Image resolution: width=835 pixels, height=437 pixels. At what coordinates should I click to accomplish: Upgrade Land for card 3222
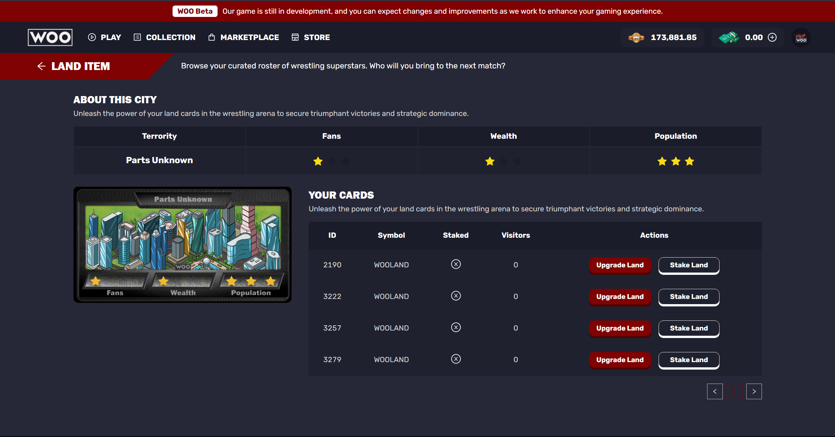click(620, 297)
